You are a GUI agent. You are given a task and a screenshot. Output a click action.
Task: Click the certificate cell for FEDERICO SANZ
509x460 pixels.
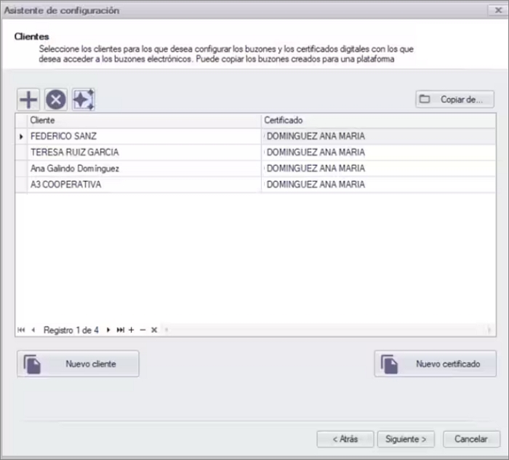(x=379, y=136)
